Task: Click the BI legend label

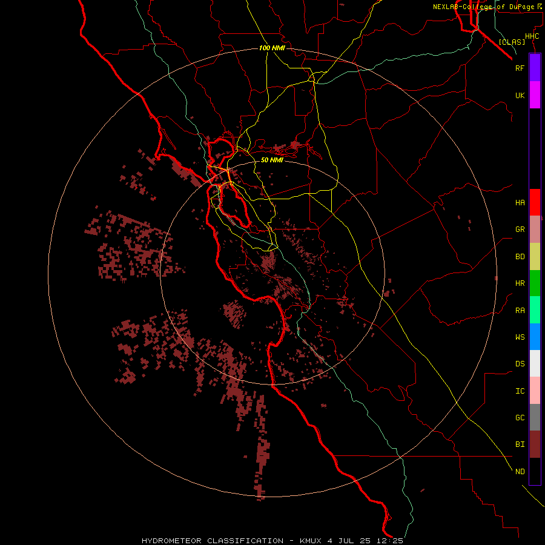Action: (520, 444)
